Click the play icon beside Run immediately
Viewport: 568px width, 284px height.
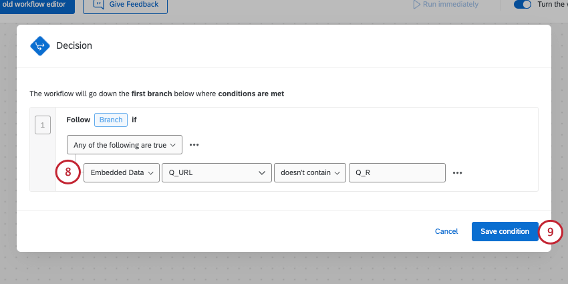(417, 5)
